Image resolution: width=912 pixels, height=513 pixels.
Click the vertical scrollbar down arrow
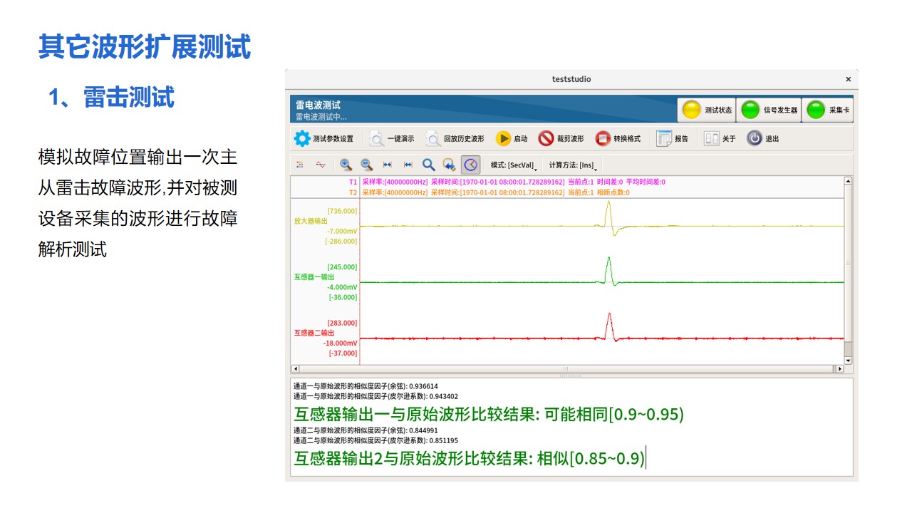pyautogui.click(x=848, y=361)
